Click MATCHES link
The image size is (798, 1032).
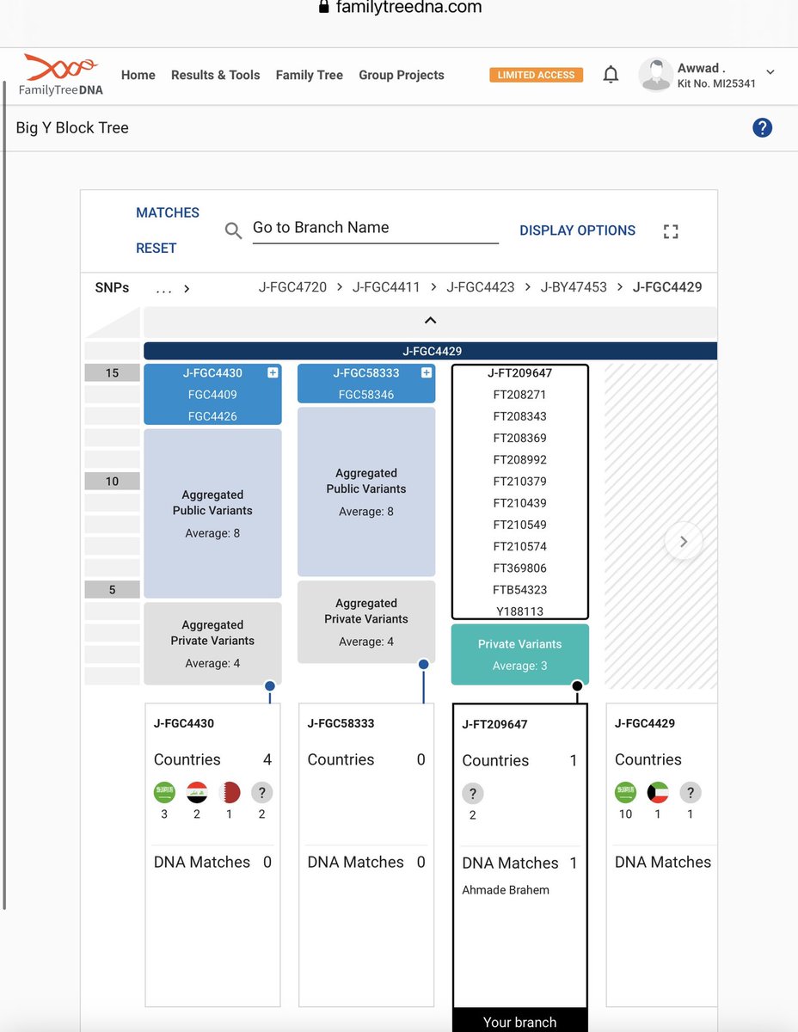pos(168,212)
